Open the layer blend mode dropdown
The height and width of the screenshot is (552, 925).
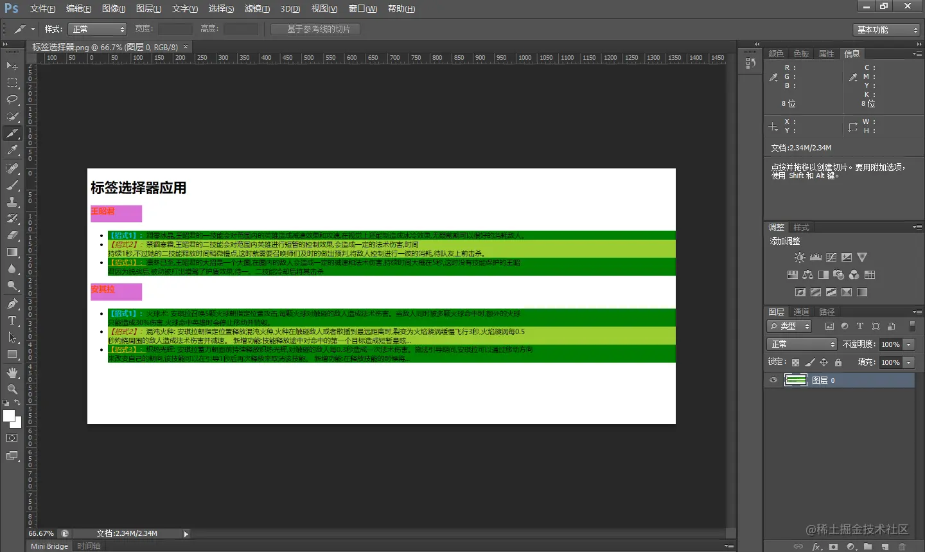click(802, 344)
